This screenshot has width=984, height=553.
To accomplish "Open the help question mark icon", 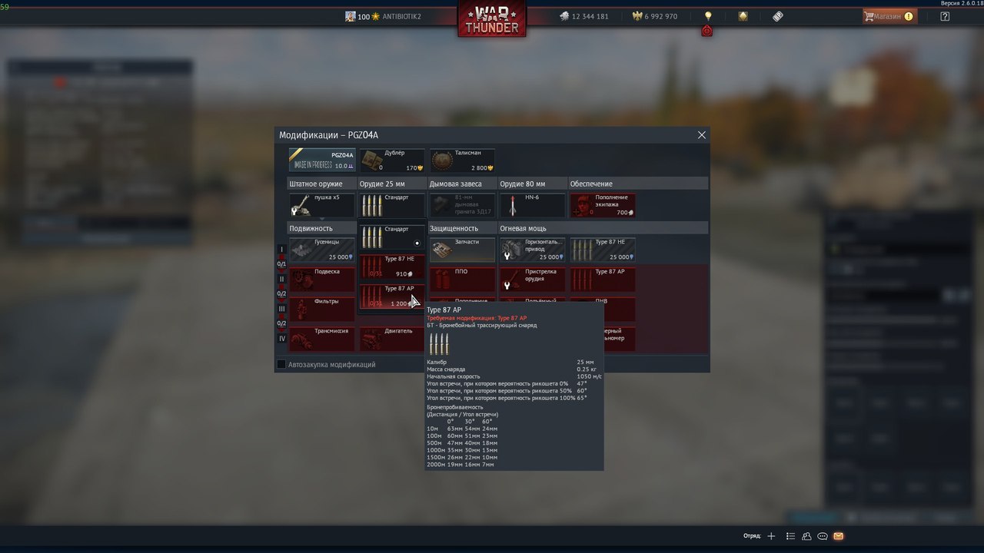I will pyautogui.click(x=945, y=16).
